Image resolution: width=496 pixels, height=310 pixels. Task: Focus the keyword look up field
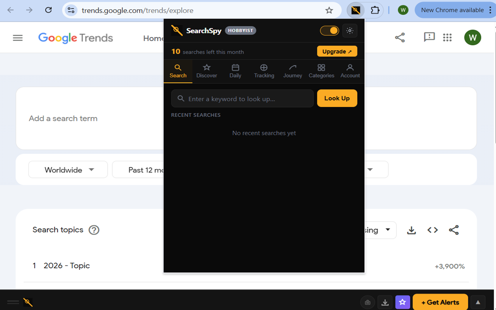(x=242, y=98)
